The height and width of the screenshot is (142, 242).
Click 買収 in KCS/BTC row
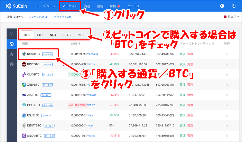point(183,54)
